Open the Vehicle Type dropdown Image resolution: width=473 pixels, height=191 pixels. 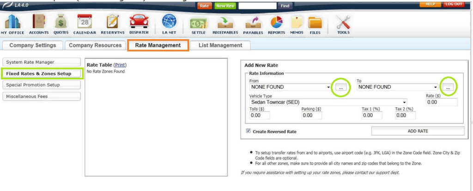405,102
